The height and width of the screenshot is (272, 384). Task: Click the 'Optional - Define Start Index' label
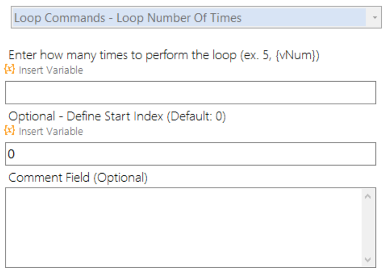click(x=86, y=117)
